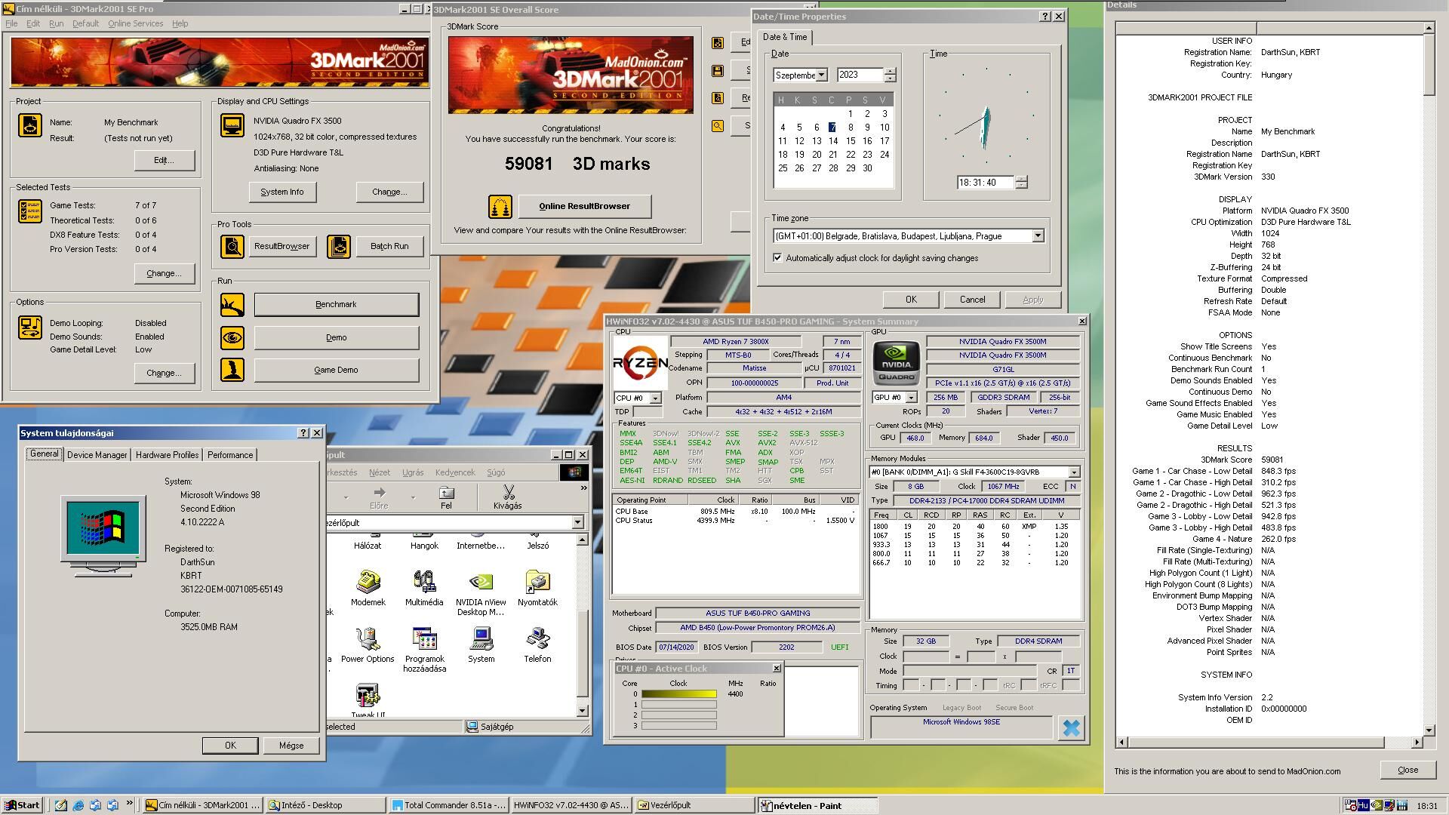This screenshot has height=815, width=1449.
Task: Open the Help menu in 3DMark2001
Action: (x=180, y=23)
